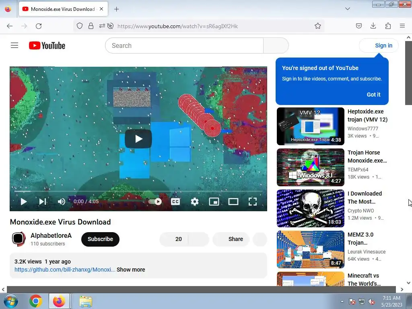Enable miniplayer mode
Screen dimensions: 412x309
214,202
